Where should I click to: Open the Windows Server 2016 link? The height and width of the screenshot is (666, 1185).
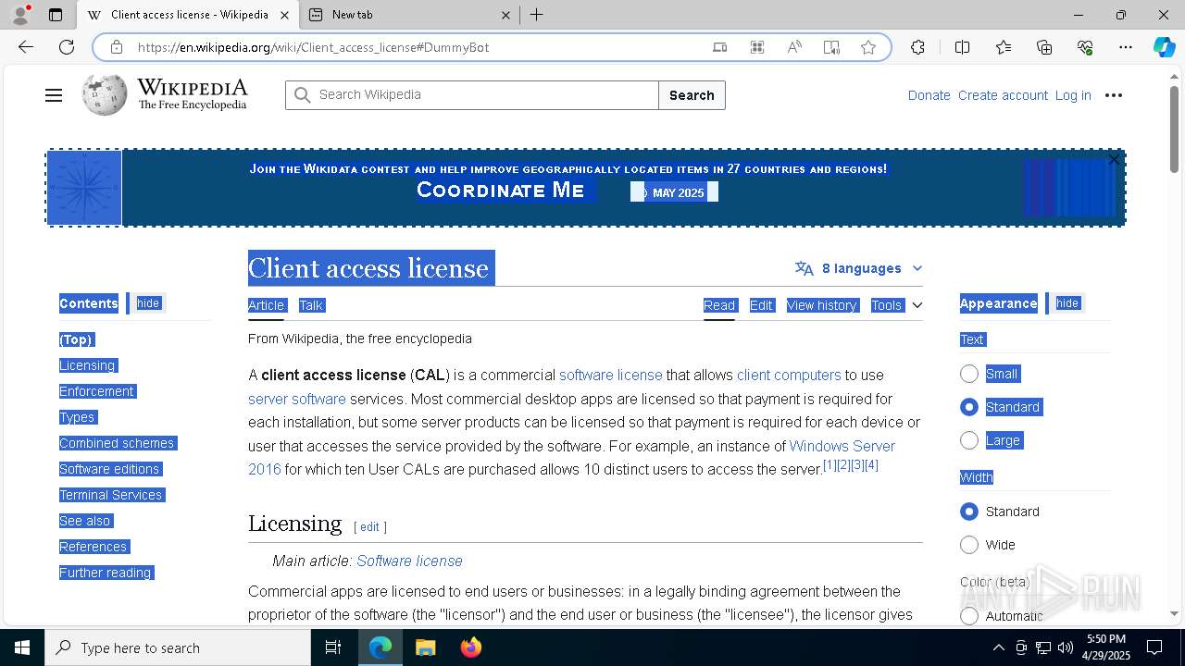[x=842, y=446]
